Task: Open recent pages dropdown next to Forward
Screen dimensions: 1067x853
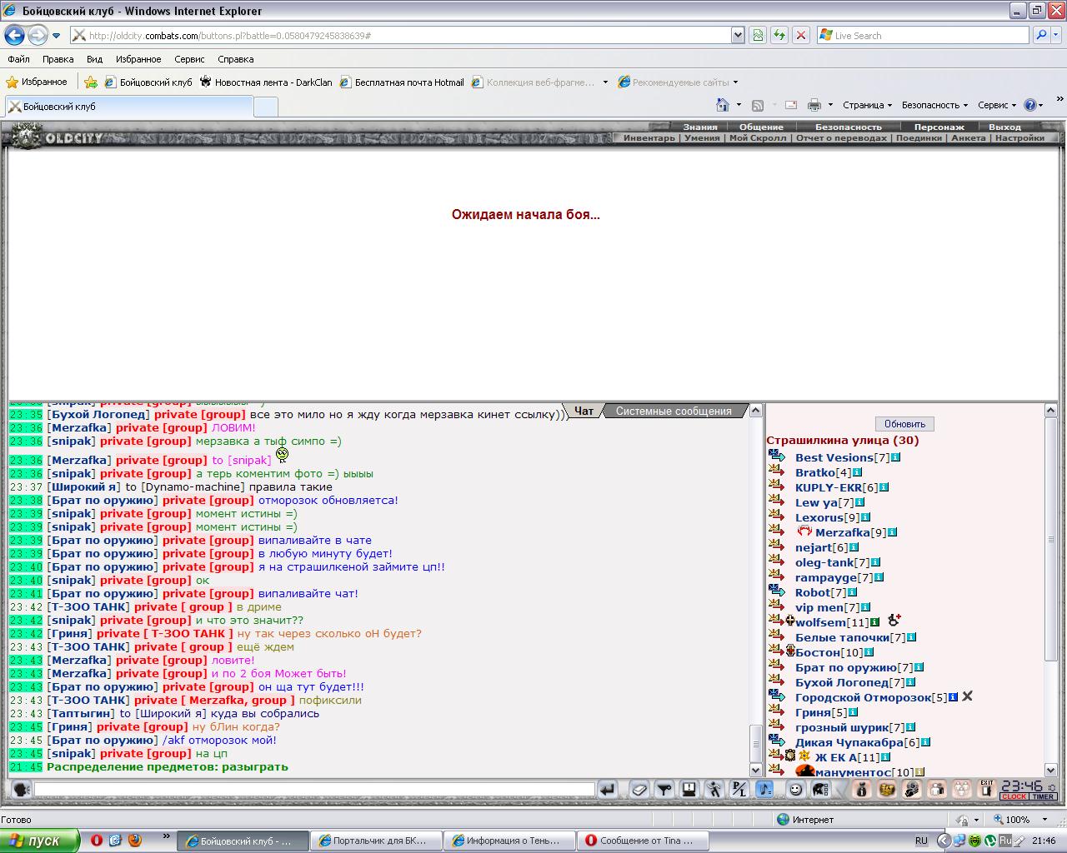Action: (x=56, y=36)
